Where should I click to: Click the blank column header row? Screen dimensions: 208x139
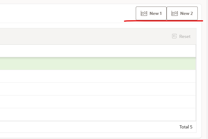pyautogui.click(x=93, y=51)
